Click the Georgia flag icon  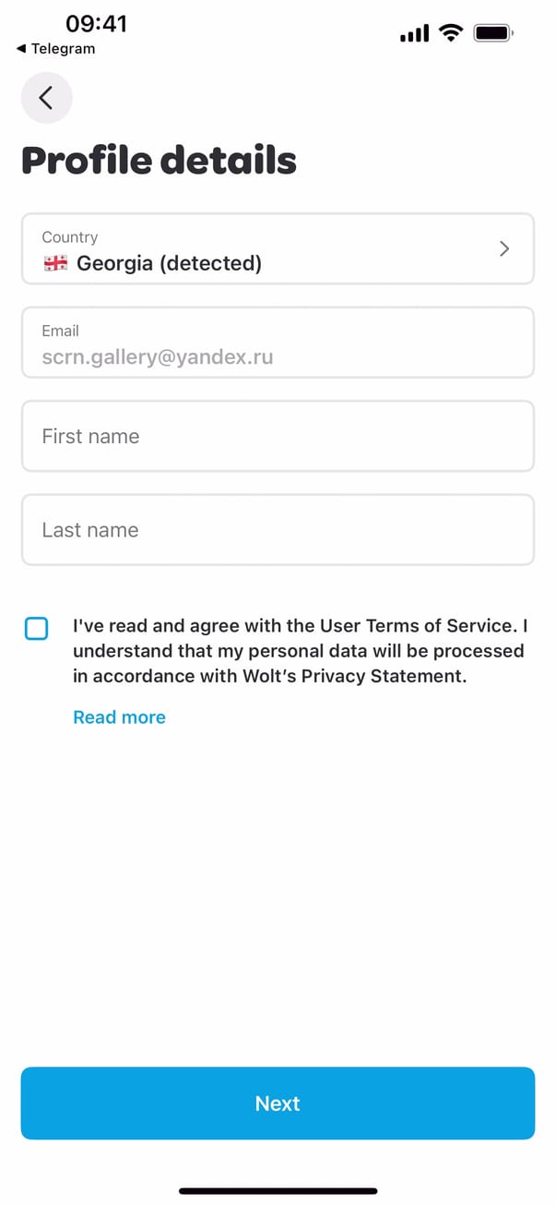[x=55, y=264]
